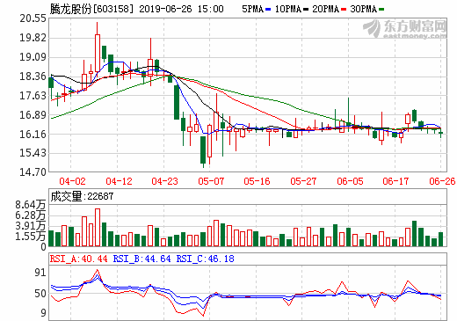Select the 06-26 date label
This screenshot has height=321, width=457.
[442, 181]
